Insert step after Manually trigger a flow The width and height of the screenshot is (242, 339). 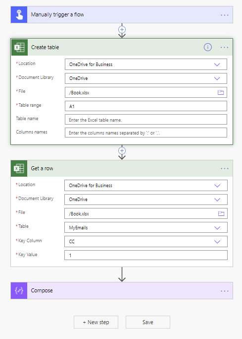pyautogui.click(x=122, y=29)
